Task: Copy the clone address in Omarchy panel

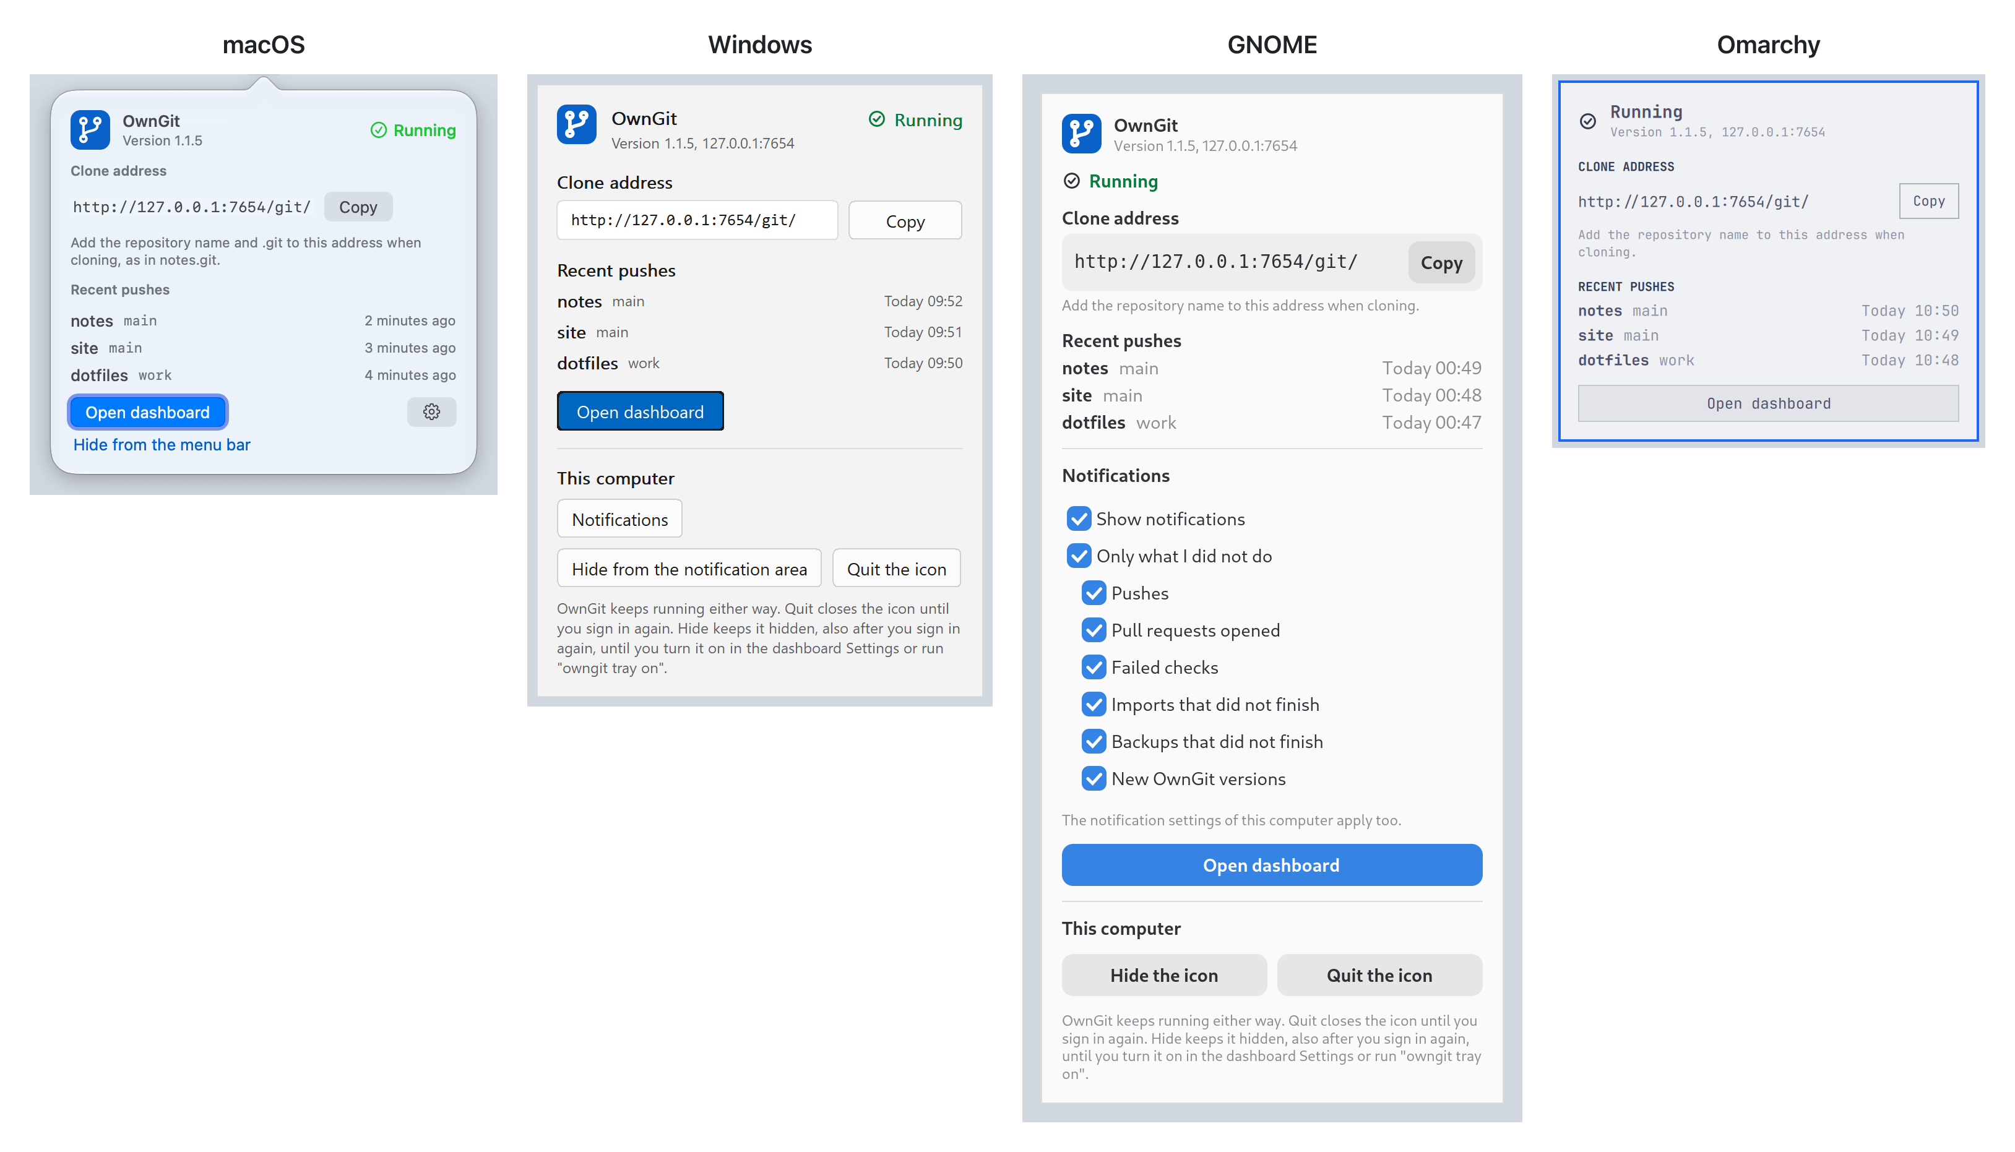Action: click(x=1928, y=201)
